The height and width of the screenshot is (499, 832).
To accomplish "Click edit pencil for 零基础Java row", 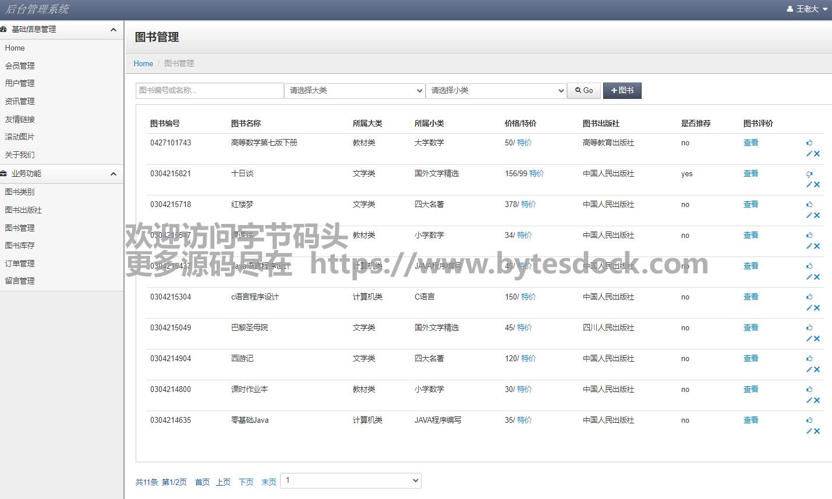I will click(809, 431).
